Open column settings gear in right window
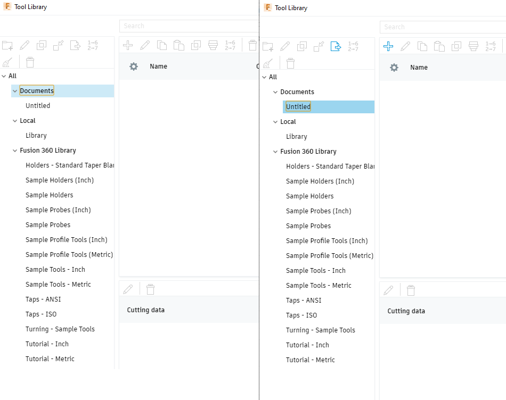The width and height of the screenshot is (506, 400). click(394, 68)
